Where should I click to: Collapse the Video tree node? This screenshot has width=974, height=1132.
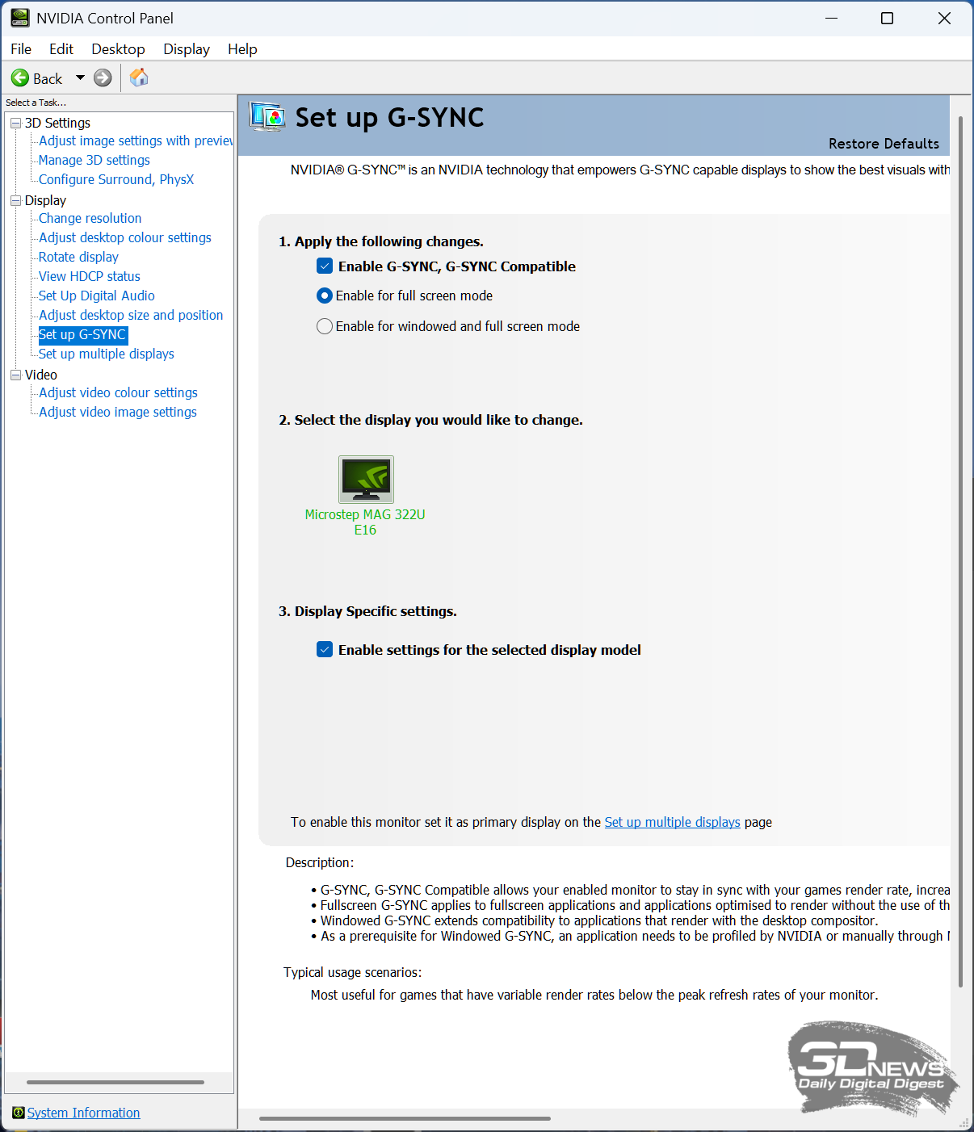point(15,375)
